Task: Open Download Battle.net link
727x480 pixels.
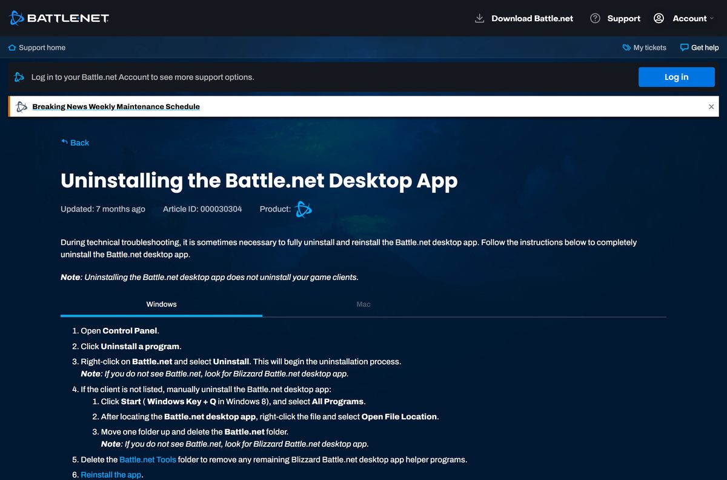Action: pos(532,18)
